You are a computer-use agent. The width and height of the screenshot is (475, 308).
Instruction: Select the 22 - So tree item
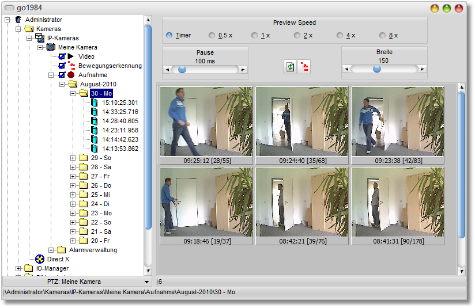(101, 222)
